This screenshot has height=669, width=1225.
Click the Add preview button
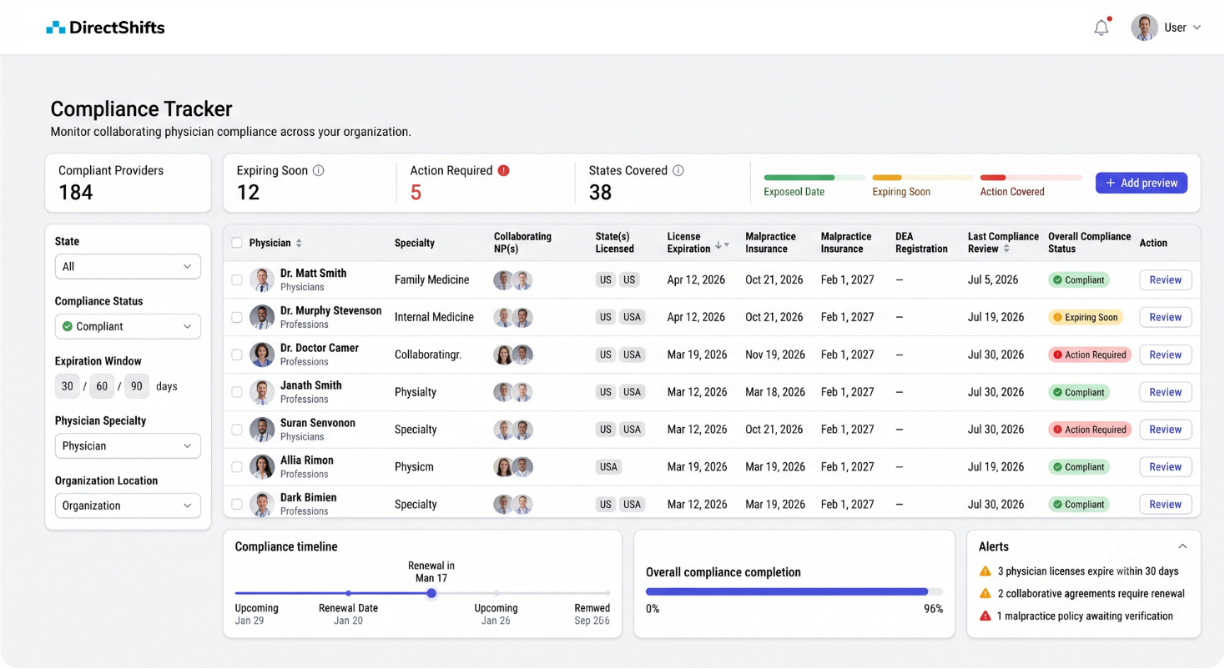point(1142,183)
